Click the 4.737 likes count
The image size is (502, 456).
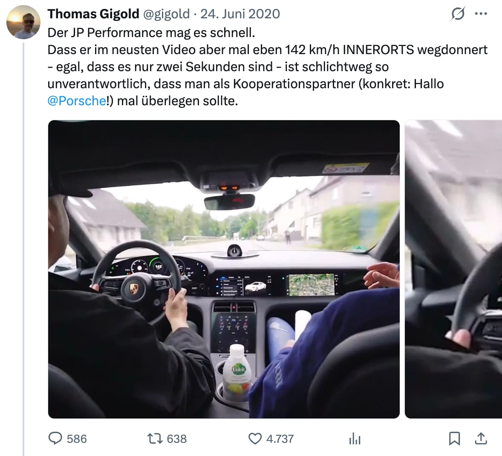tap(280, 439)
